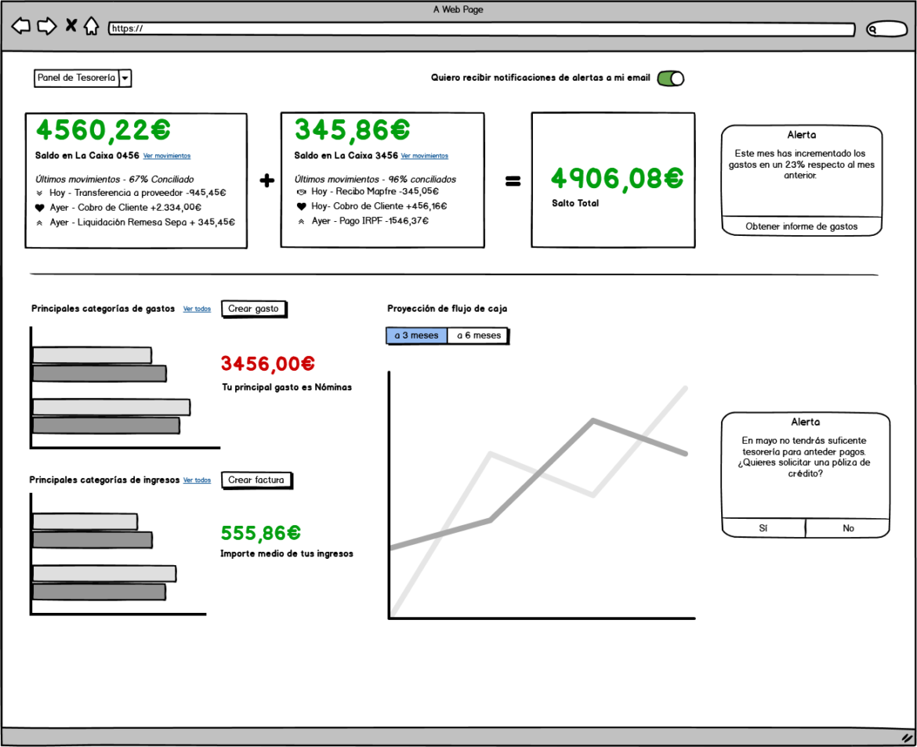
Task: Click icon next to Recibo Mapfre movement
Action: click(x=300, y=192)
